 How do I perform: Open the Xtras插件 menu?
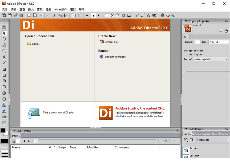61,9
